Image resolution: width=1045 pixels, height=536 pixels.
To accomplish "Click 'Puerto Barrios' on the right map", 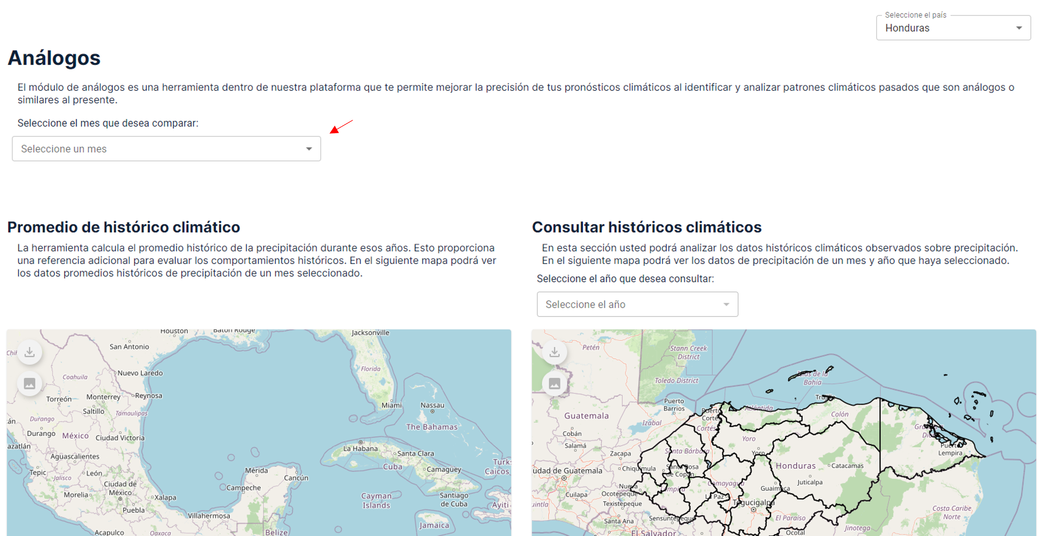I will [674, 405].
